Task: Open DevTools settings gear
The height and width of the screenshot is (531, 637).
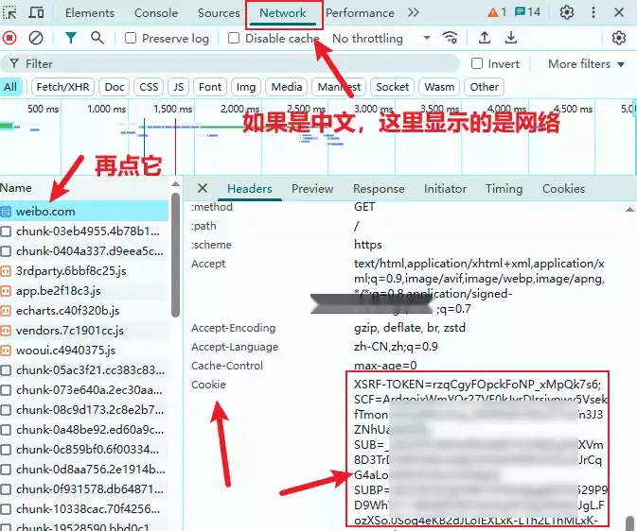Action: click(567, 12)
